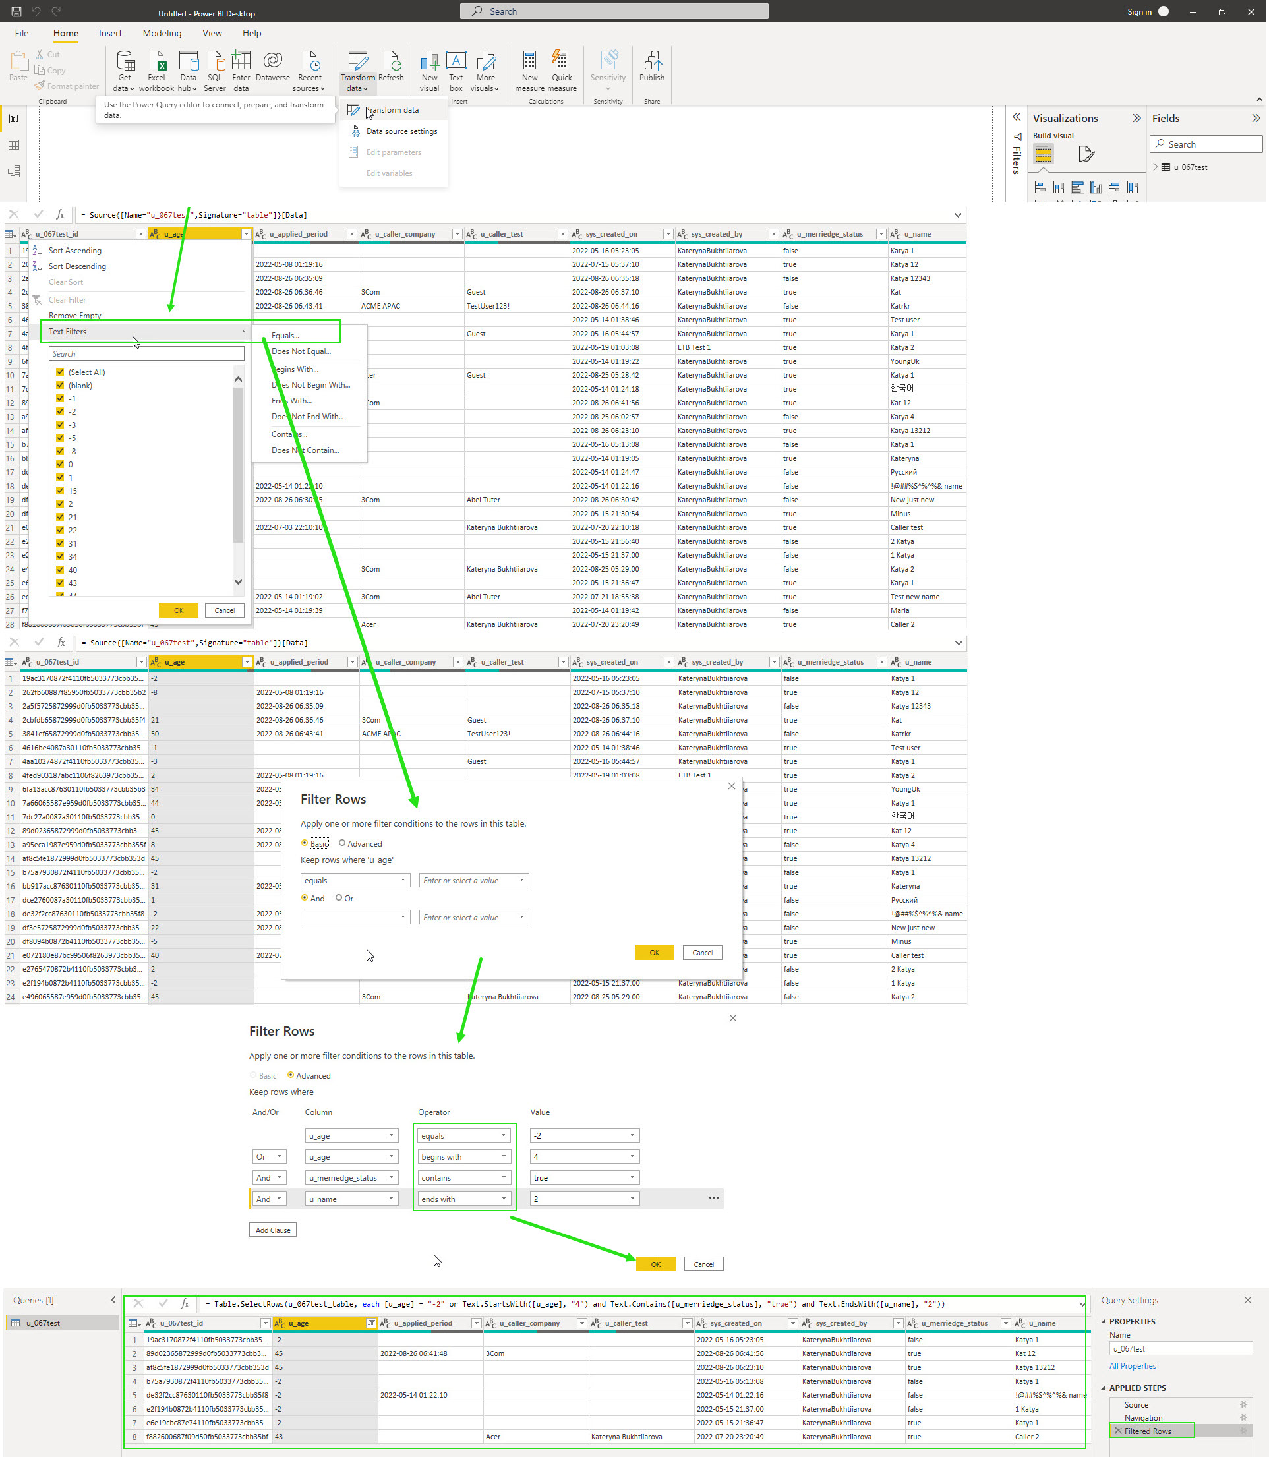Viewport: 1269px width, 1457px height.
Task: Select the Advanced radio button
Action: pyautogui.click(x=342, y=843)
